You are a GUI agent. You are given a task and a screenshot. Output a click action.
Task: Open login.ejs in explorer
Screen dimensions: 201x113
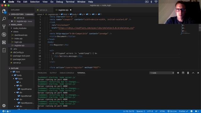pyautogui.click(x=18, y=42)
